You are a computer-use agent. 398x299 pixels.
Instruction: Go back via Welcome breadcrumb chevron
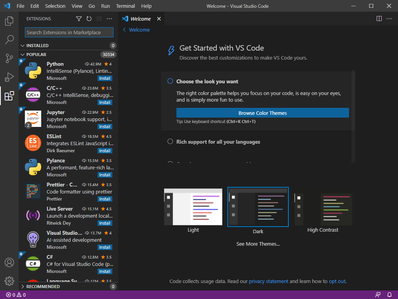point(124,30)
